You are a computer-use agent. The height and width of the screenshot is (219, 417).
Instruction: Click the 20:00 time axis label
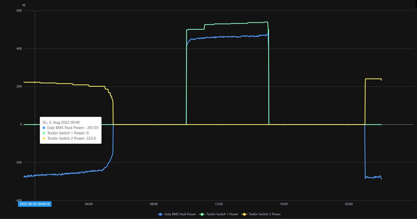(349, 204)
